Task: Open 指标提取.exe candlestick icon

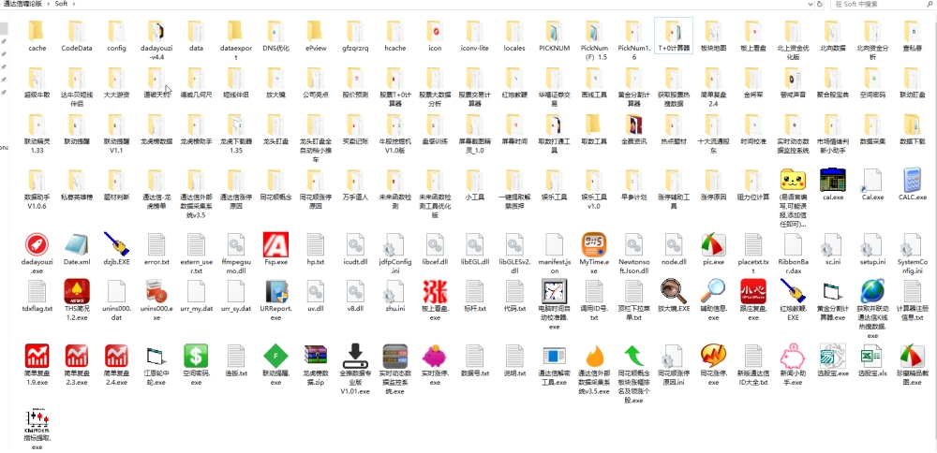Action: tap(37, 421)
